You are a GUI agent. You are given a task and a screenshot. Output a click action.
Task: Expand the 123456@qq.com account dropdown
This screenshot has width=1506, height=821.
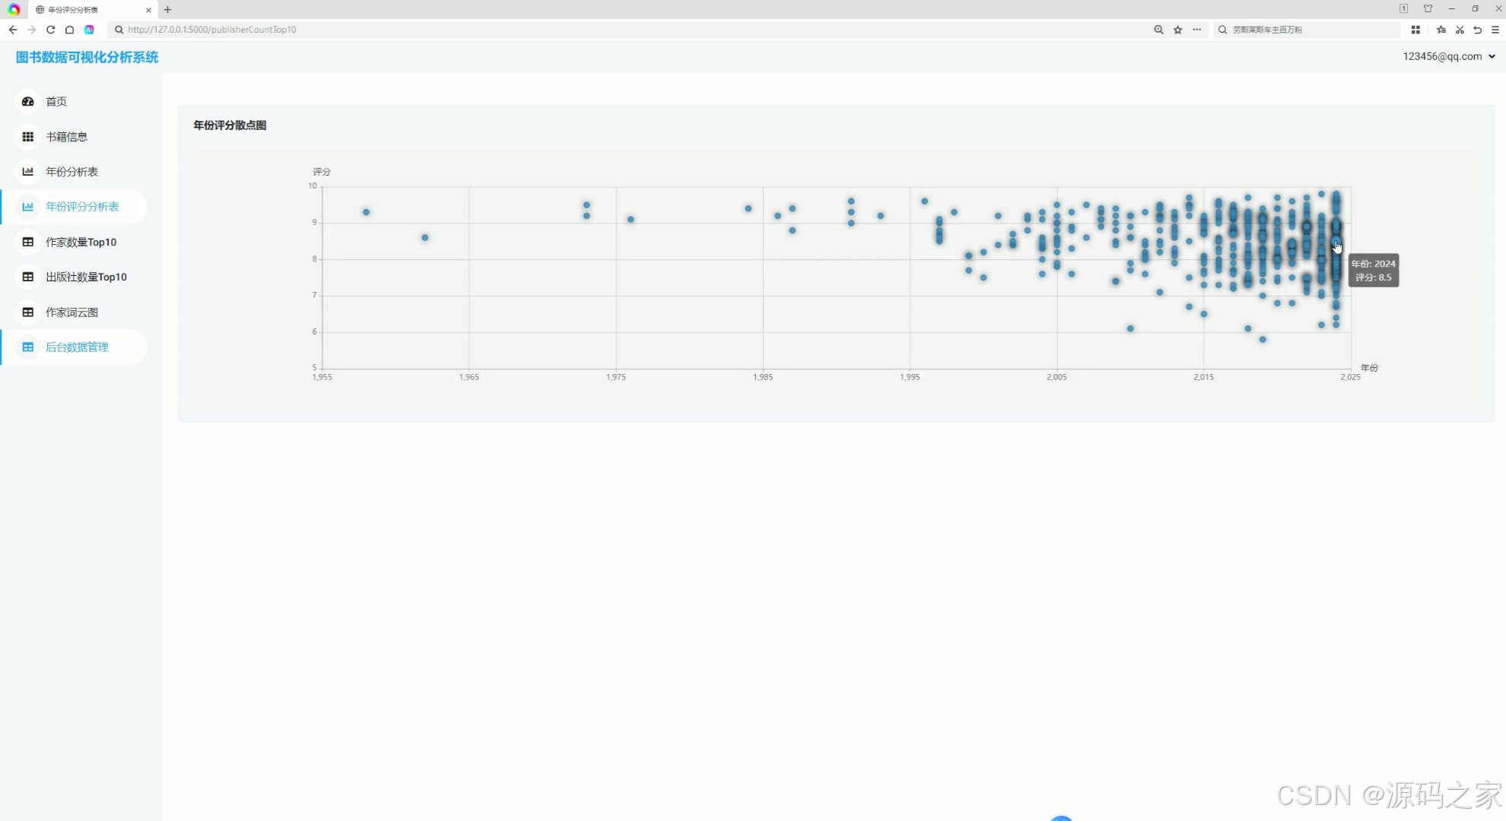tap(1448, 56)
